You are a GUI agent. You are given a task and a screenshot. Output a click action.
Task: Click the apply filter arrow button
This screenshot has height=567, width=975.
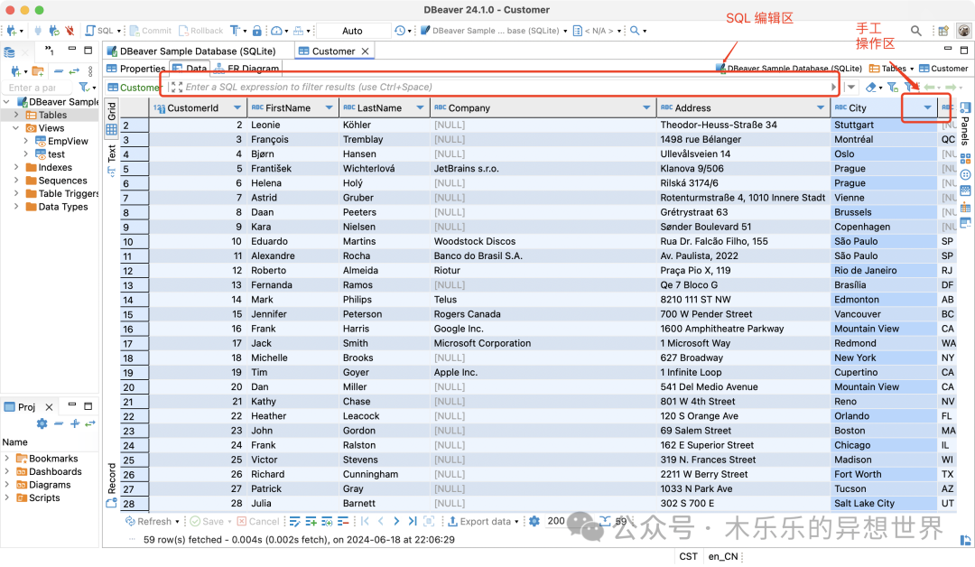tap(834, 87)
